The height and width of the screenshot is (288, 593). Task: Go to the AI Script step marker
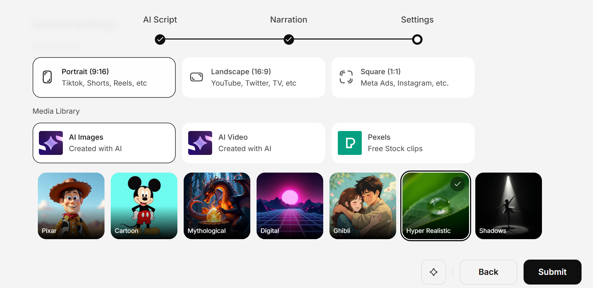160,40
